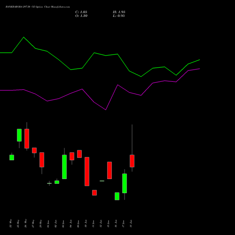Click the '29 May' date axis label
The width and height of the screenshot is (235, 235).
tap(40, 223)
